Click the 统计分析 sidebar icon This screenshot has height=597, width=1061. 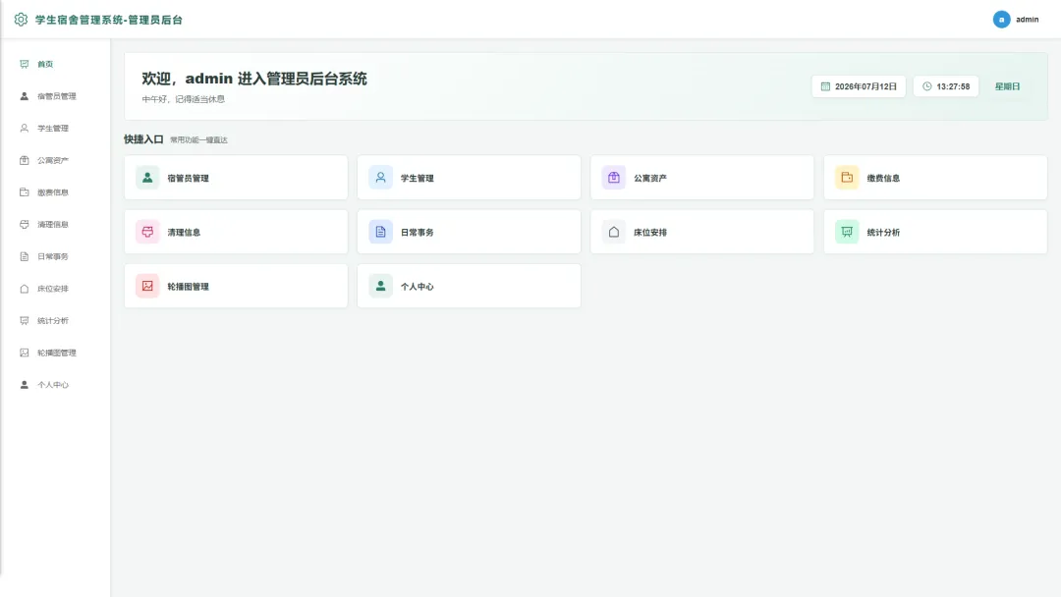click(x=25, y=320)
